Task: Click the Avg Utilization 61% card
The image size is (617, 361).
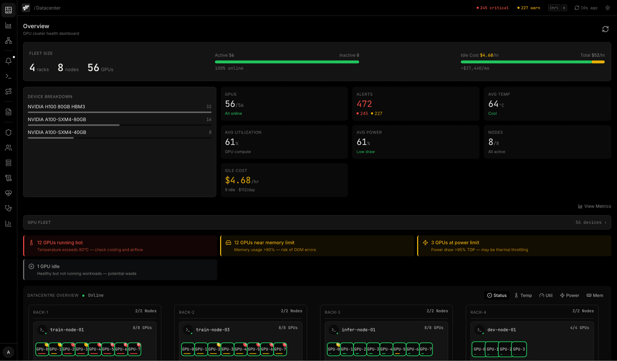Action: tap(284, 142)
